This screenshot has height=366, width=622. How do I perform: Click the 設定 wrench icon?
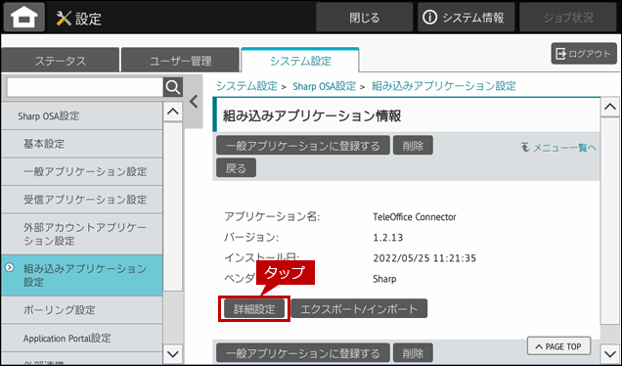coord(64,19)
